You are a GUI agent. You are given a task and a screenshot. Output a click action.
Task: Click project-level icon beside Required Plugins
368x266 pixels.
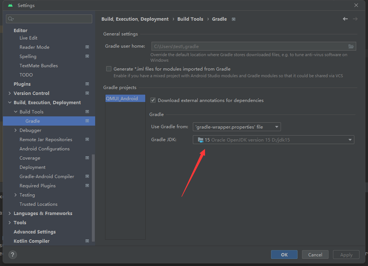87,185
